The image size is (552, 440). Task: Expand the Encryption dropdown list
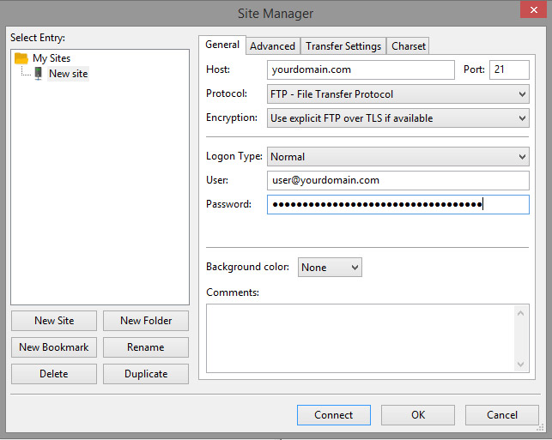[398, 118]
